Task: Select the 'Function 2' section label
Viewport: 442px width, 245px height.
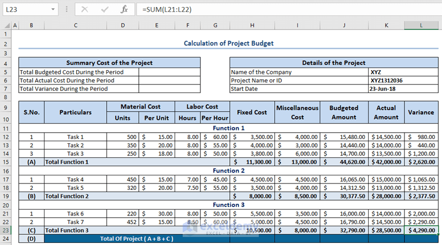Action: [x=229, y=171]
